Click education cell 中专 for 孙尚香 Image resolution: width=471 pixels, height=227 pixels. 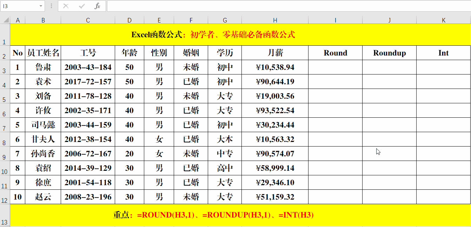click(225, 154)
